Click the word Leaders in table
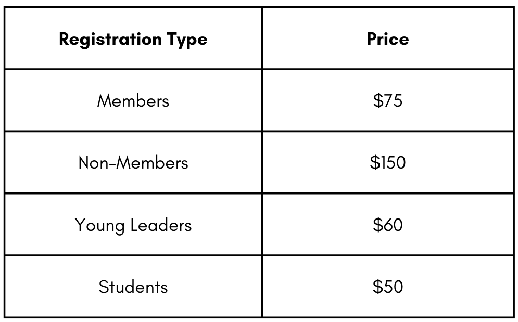Image resolution: width=518 pixels, height=322 pixels. [x=161, y=225]
